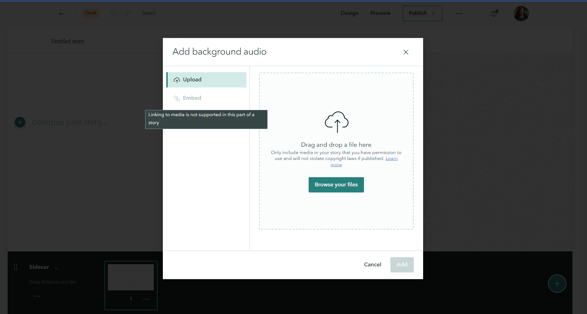Add a new slide with plus button
Screen dimensions: 587x314
pyautogui.click(x=557, y=284)
